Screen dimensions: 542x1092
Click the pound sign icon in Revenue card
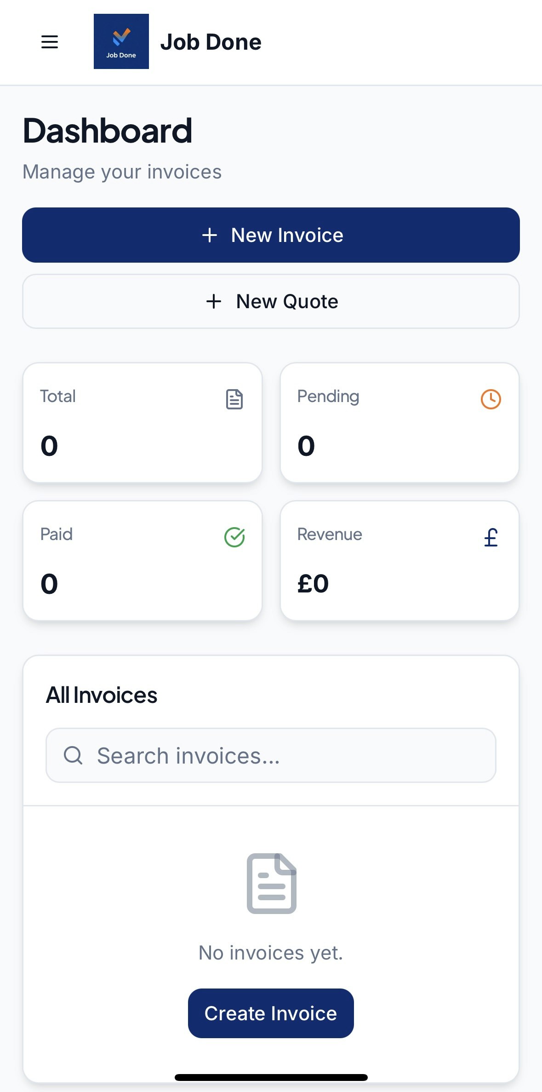491,537
